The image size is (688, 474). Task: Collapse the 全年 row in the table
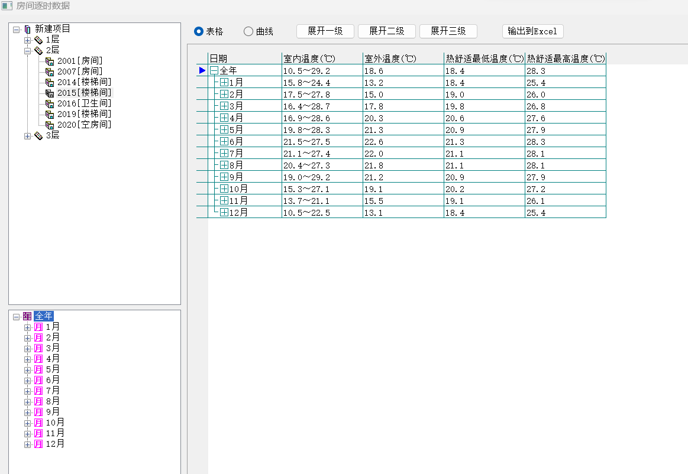[x=214, y=70]
